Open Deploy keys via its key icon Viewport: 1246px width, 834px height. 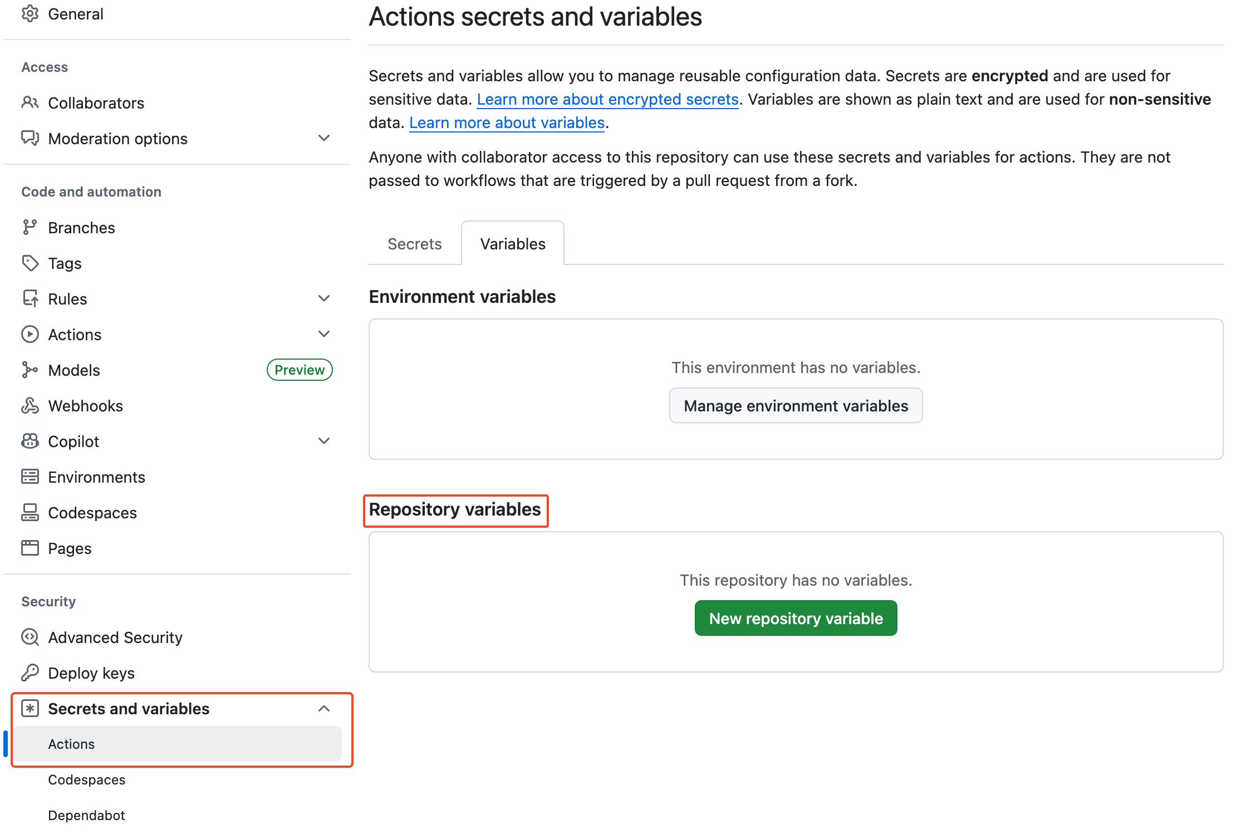(31, 673)
